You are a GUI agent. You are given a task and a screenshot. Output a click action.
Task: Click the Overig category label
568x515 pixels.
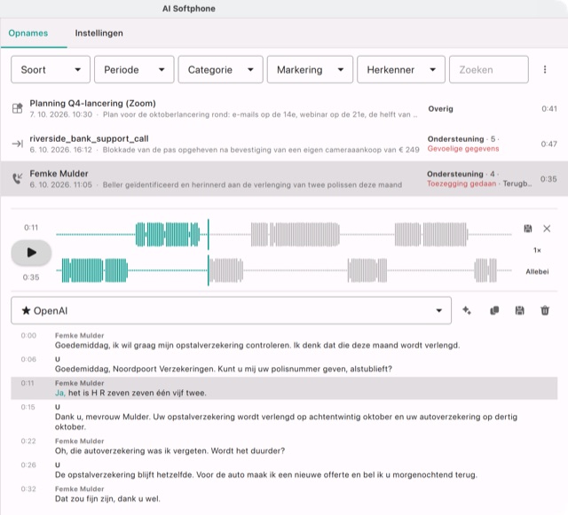[440, 108]
